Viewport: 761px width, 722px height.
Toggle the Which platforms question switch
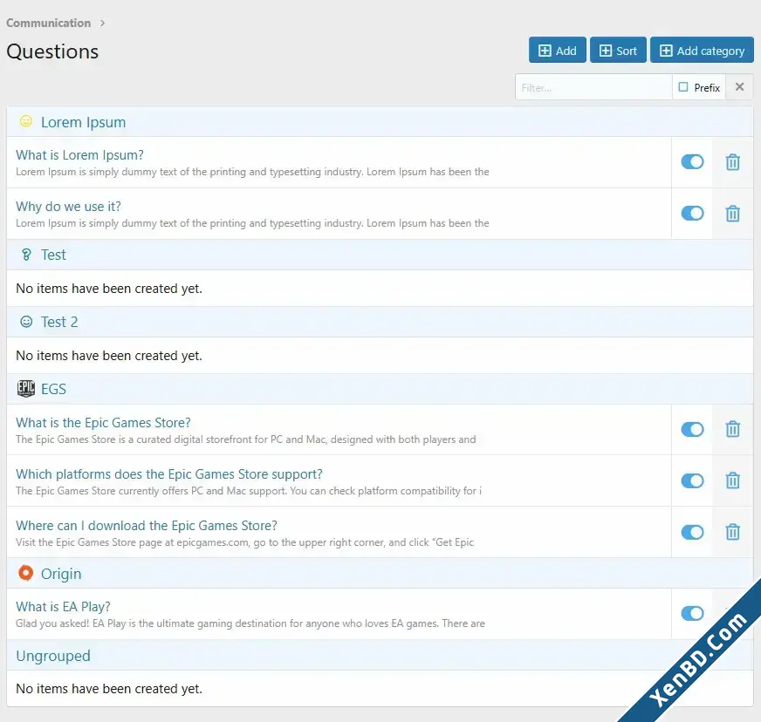[x=692, y=481]
